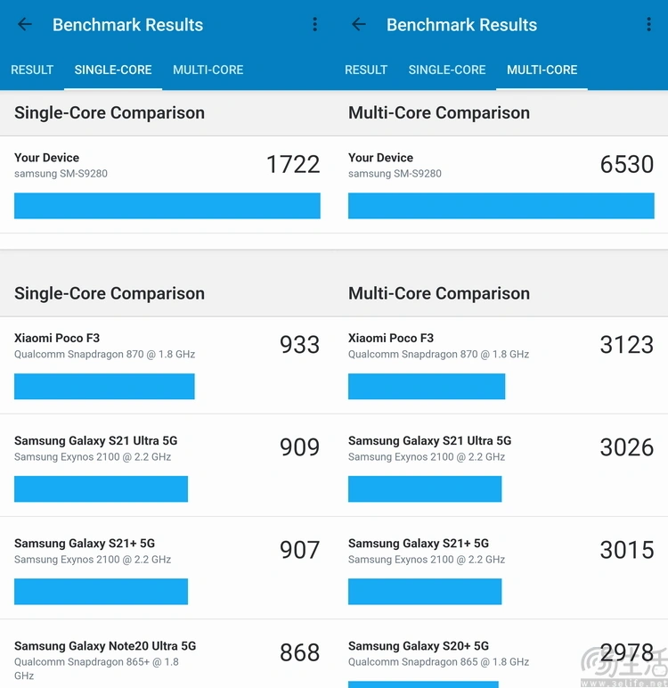668x688 pixels.
Task: Tap the Your Device multi-core score bar
Action: click(501, 206)
